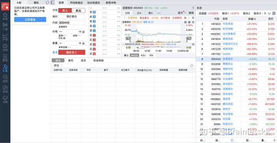Refresh the 持仓 holdings table
Screen dimensions: 277x143
[x=192, y=66]
